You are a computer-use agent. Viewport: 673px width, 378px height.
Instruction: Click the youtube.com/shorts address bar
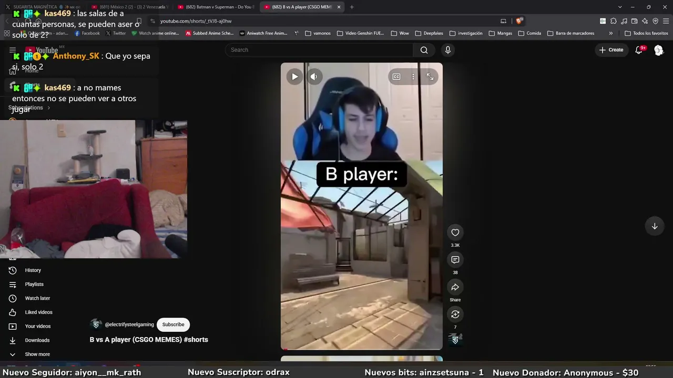(x=326, y=21)
